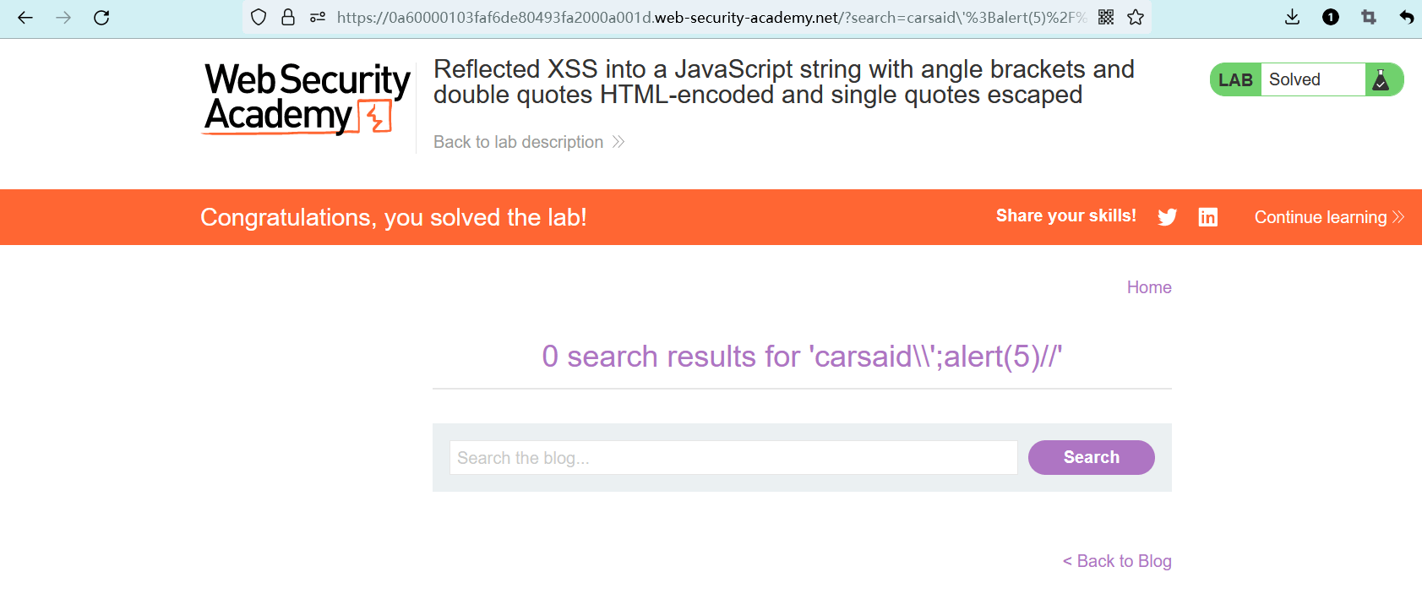
Task: Click the shield tracking protection icon
Action: (x=259, y=17)
